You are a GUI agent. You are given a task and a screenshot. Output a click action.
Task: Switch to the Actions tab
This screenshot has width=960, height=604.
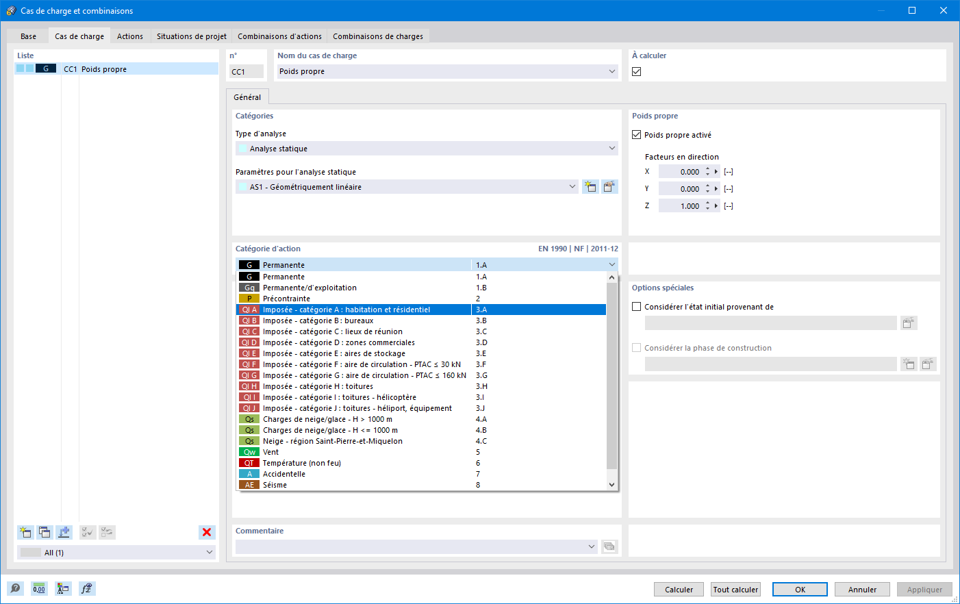(130, 36)
